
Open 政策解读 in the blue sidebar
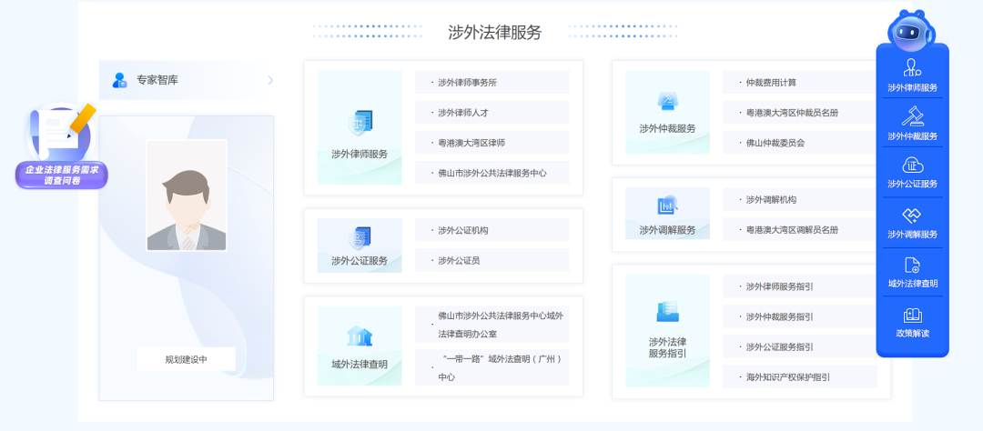tap(912, 321)
